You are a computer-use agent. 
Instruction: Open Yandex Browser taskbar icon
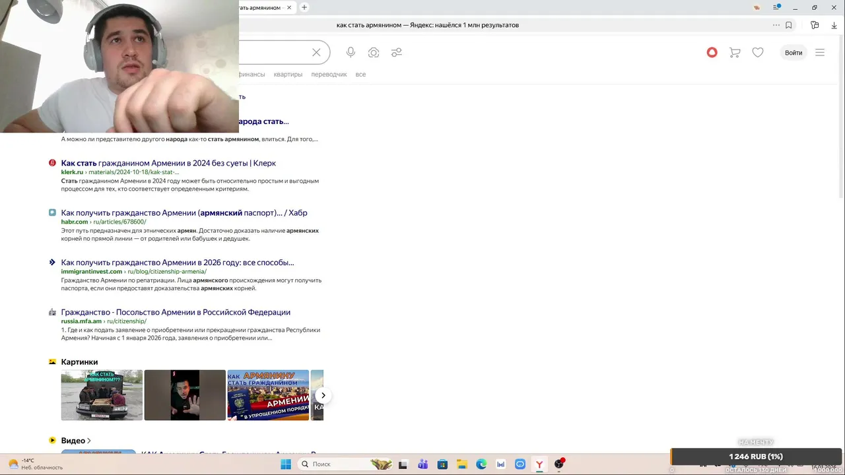[x=539, y=464]
